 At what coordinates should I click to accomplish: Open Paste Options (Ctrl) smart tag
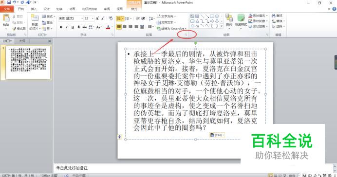click(217, 135)
